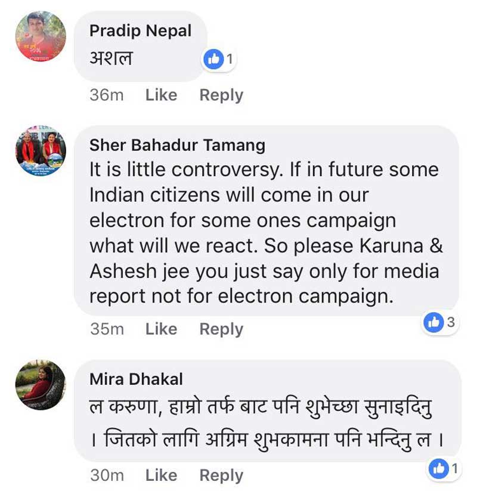This screenshot has height=491, width=477.
Task: Like Pradip Nepal's comment
Action: 161,95
